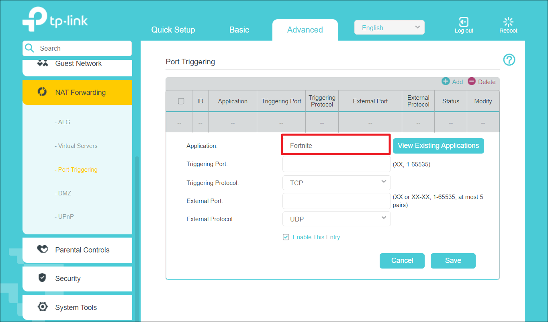Check the select-all checkbox in table header

coord(181,101)
